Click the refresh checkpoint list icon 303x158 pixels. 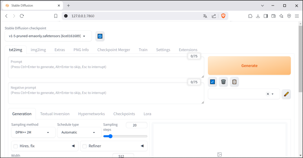click(100, 36)
